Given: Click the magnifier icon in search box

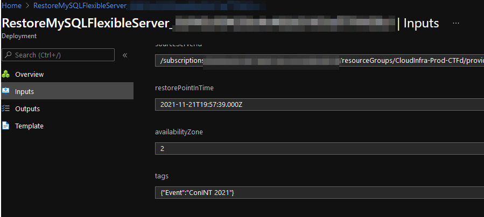Looking at the screenshot, I should click(9, 55).
